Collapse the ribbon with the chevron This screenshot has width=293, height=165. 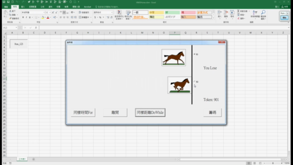tap(288, 22)
